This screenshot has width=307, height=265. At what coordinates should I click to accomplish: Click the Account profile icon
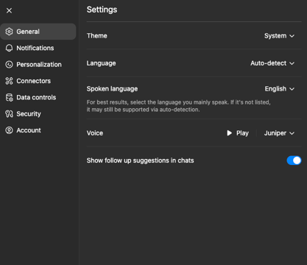point(9,130)
